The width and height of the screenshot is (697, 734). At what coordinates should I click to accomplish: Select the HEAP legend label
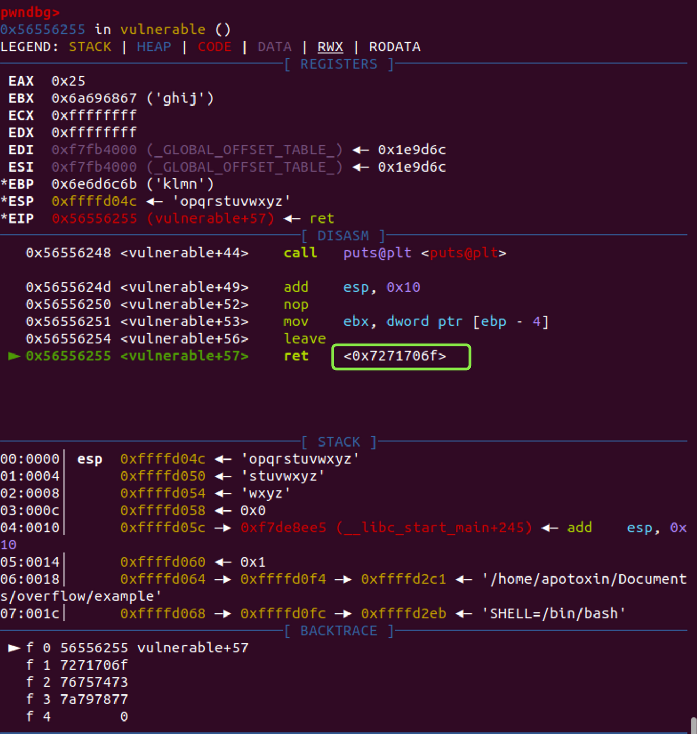[x=154, y=47]
